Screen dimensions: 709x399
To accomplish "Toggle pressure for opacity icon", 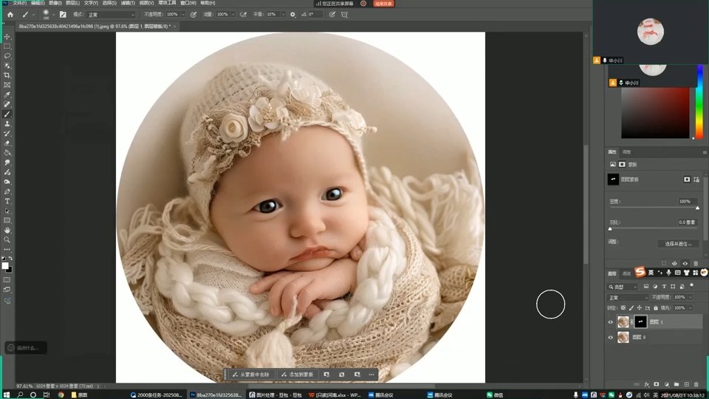I will pyautogui.click(x=193, y=15).
